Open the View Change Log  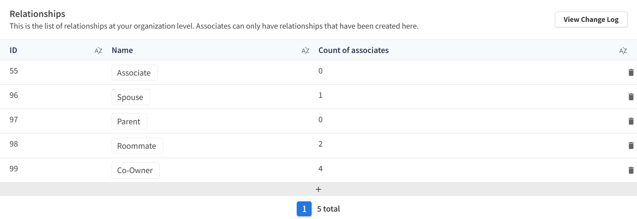[591, 19]
